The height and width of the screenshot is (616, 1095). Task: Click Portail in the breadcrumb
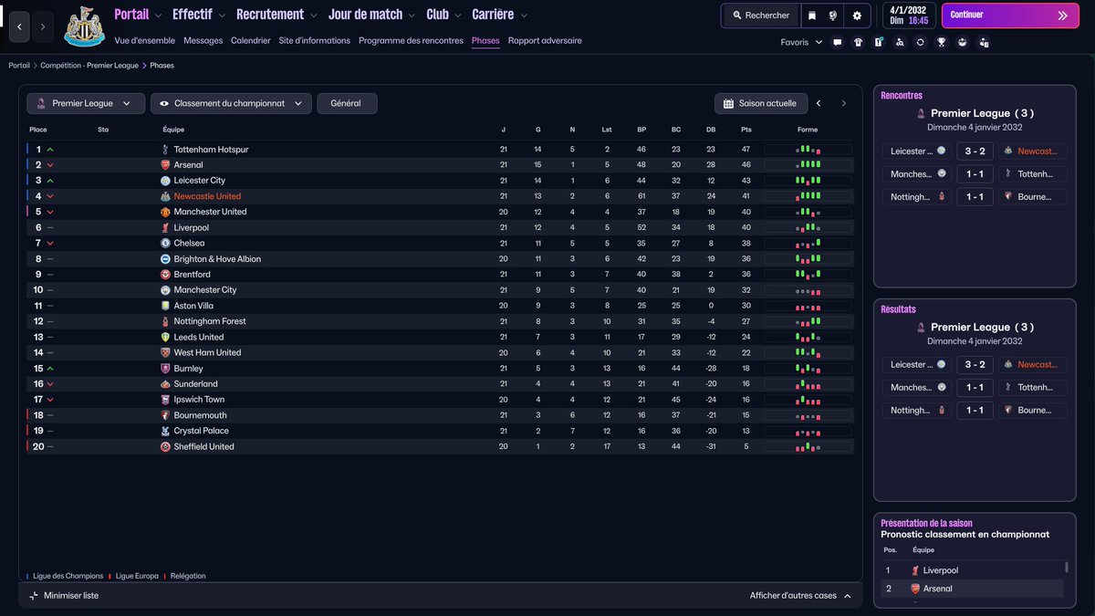[x=19, y=66]
